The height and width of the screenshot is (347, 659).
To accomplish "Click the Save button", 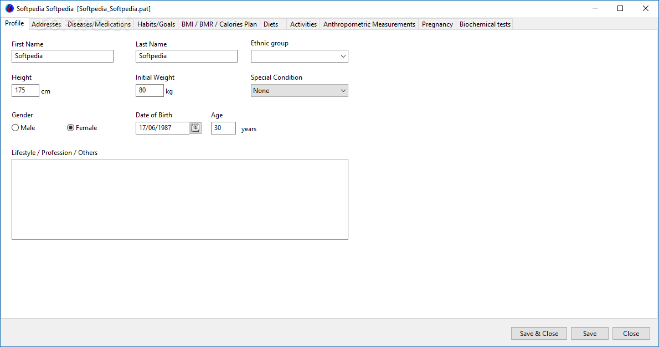I will (590, 334).
